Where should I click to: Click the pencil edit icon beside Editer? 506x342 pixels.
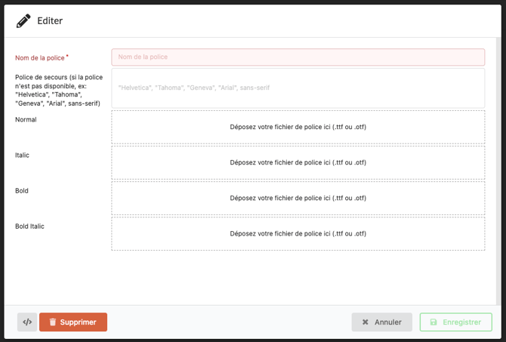pos(23,21)
